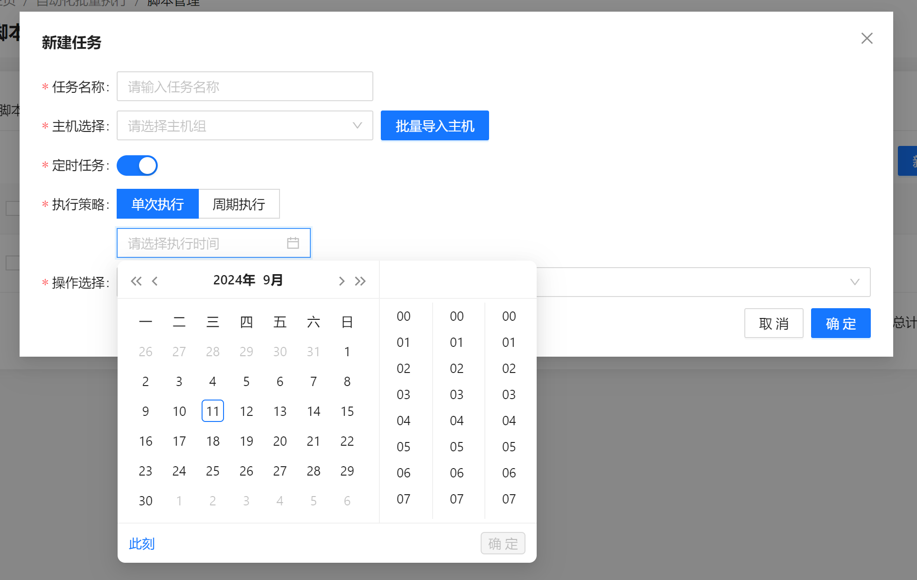This screenshot has width=917, height=580.
Task: Expand the 操作选择 dropdown arrow
Action: pos(854,282)
